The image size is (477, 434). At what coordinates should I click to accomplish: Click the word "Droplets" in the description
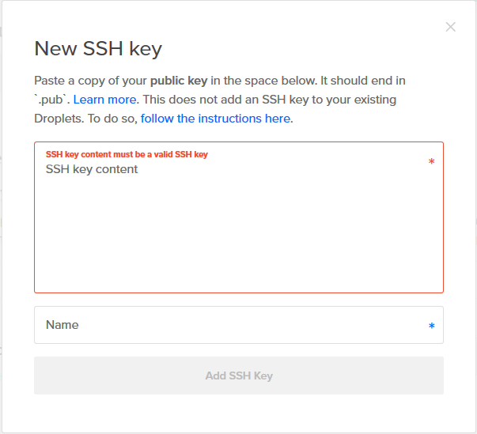point(59,119)
